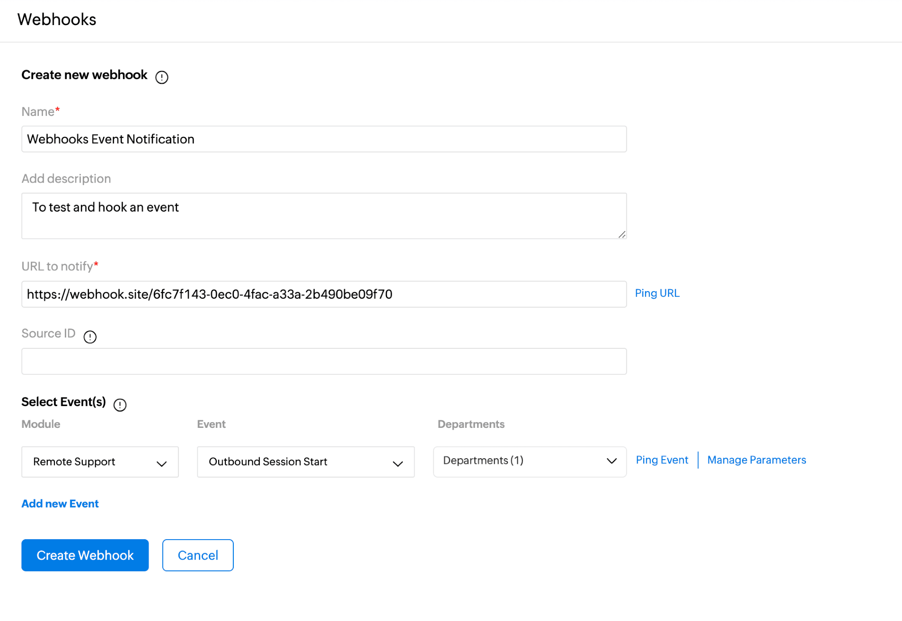Click the empty Source ID input field
The height and width of the screenshot is (621, 902).
coord(324,362)
